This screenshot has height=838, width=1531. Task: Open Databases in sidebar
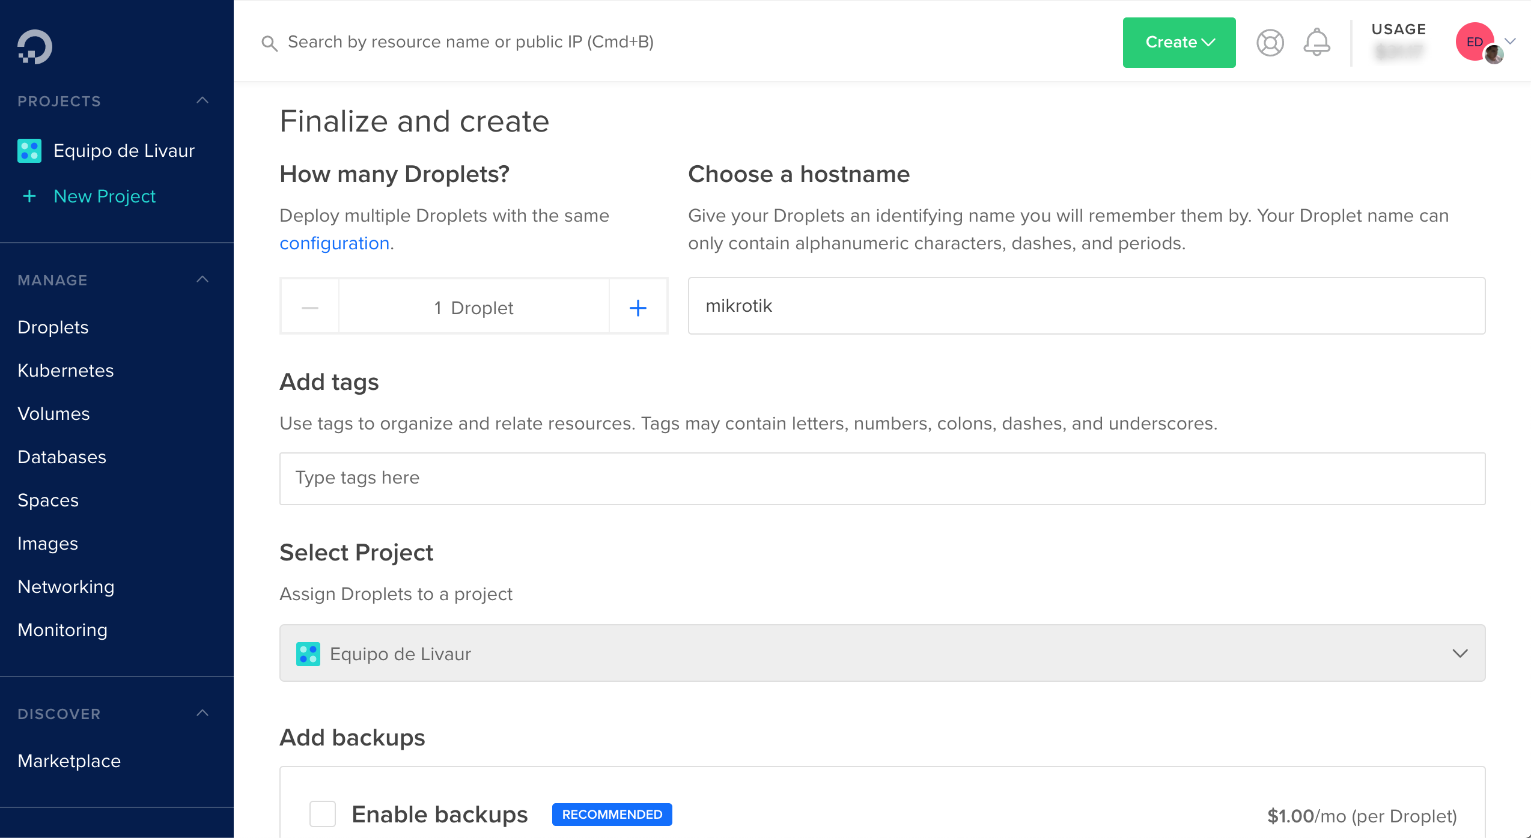tap(62, 457)
